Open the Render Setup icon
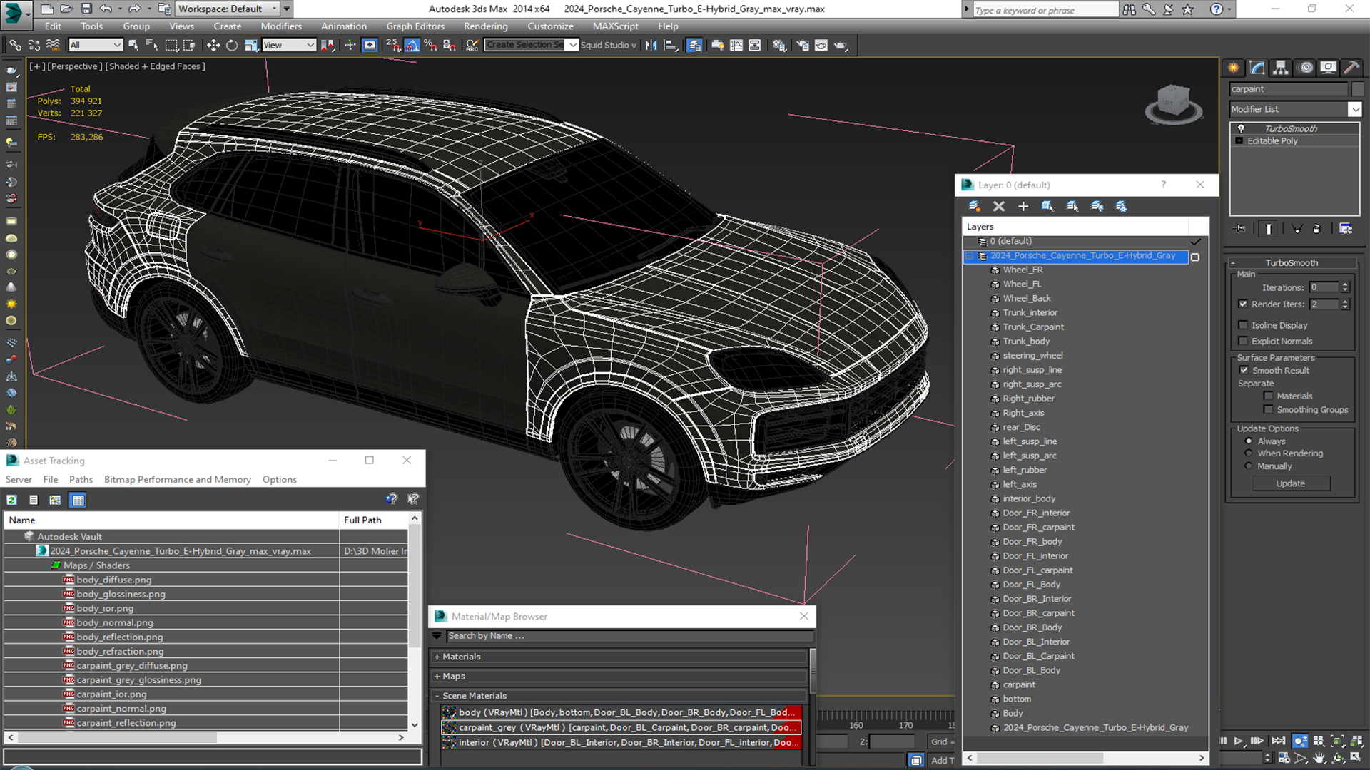The width and height of the screenshot is (1370, 770). pos(803,45)
